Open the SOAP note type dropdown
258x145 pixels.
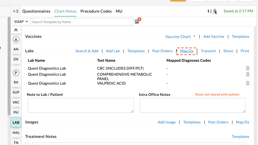coord(21,22)
